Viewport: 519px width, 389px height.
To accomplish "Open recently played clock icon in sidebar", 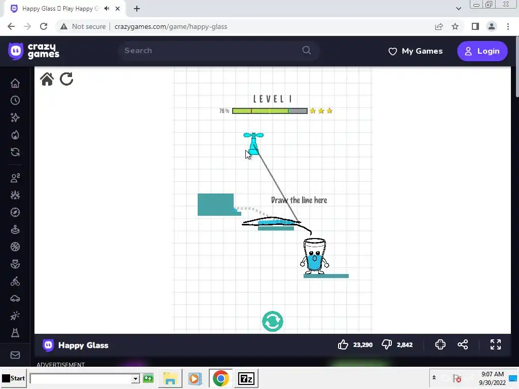I will pos(15,101).
